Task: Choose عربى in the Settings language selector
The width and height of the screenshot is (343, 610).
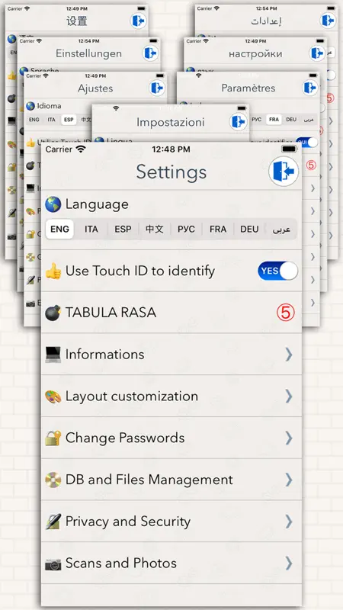Action: [281, 230]
